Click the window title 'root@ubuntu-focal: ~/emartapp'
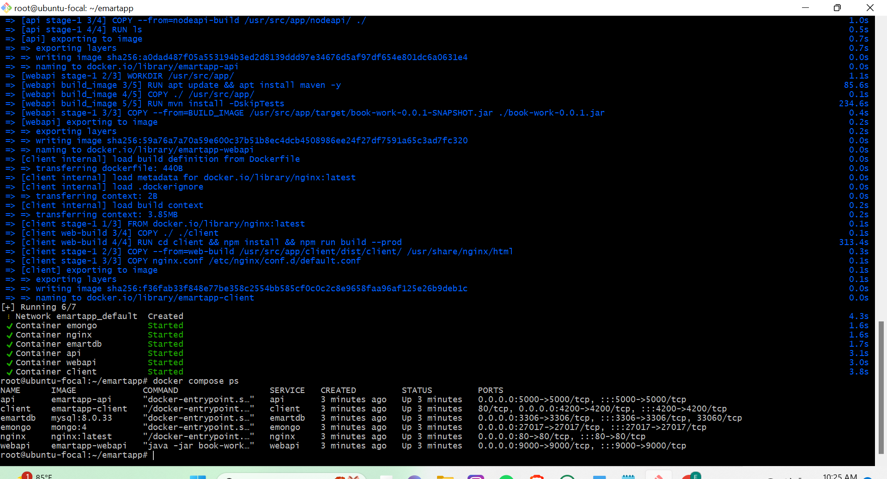The width and height of the screenshot is (887, 479). point(74,8)
